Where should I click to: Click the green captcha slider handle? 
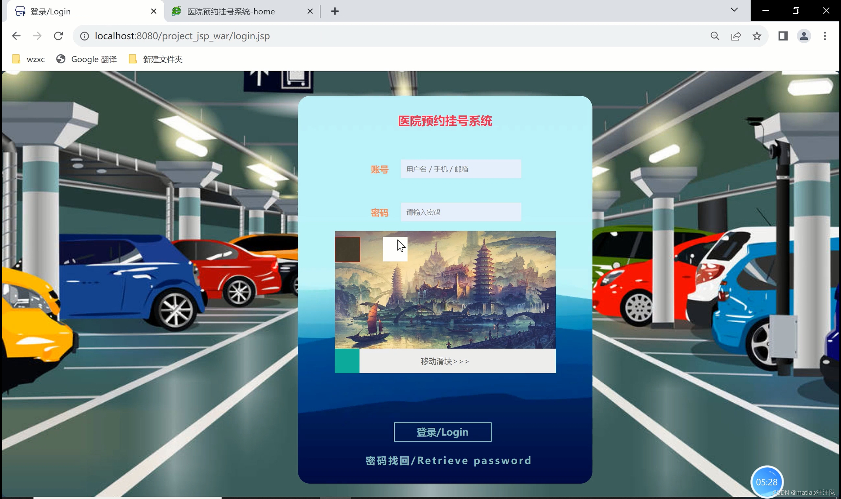(347, 361)
